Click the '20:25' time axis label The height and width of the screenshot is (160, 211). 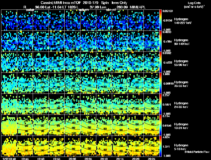151,159
